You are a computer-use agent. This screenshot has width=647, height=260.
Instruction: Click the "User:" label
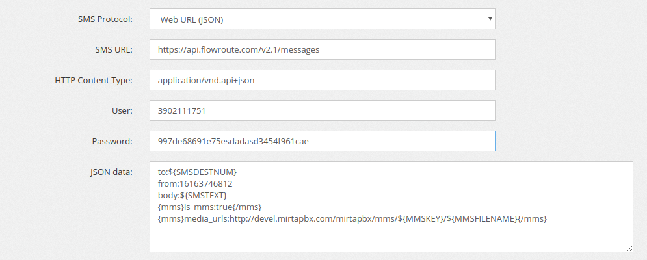tap(122, 110)
